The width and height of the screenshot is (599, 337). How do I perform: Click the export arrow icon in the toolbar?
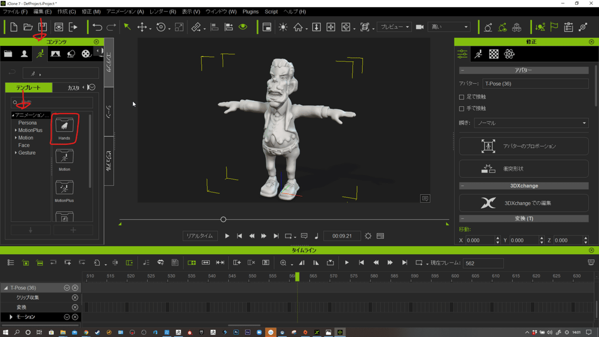[73, 27]
